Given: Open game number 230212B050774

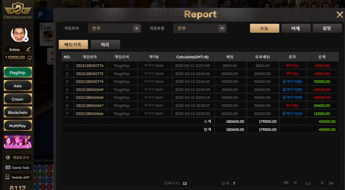Looking at the screenshot, I should (x=90, y=82).
